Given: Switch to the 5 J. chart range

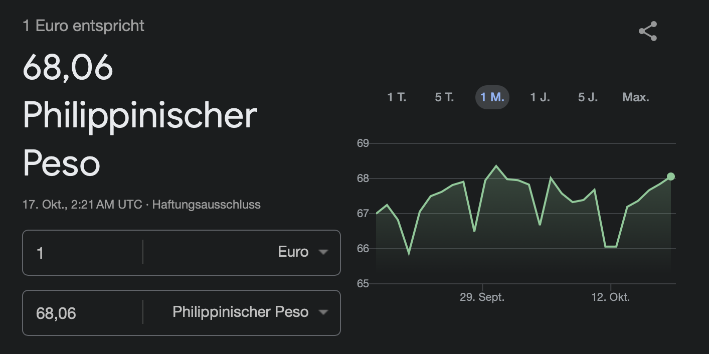Looking at the screenshot, I should (588, 97).
